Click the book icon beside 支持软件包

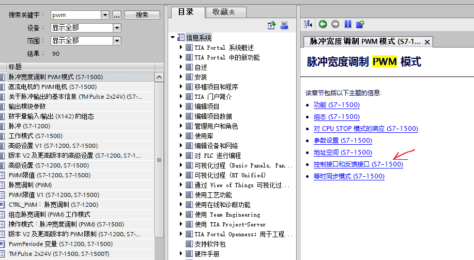pos(189,243)
